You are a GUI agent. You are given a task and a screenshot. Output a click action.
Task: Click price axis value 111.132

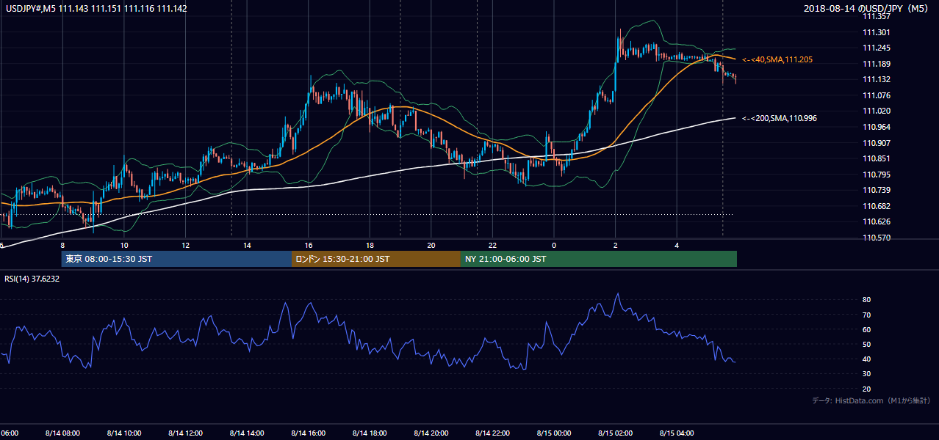point(876,79)
